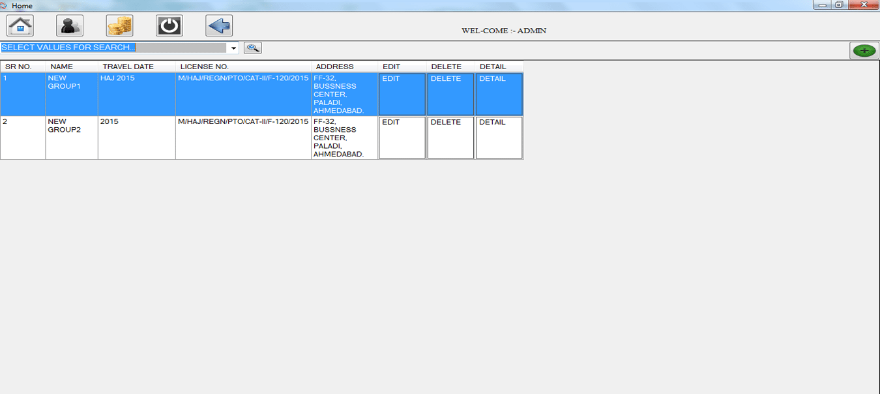Click the TRAVEL DATE column header
This screenshot has width=880, height=394.
[137, 67]
